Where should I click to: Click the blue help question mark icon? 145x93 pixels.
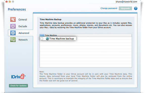(x=136, y=8)
